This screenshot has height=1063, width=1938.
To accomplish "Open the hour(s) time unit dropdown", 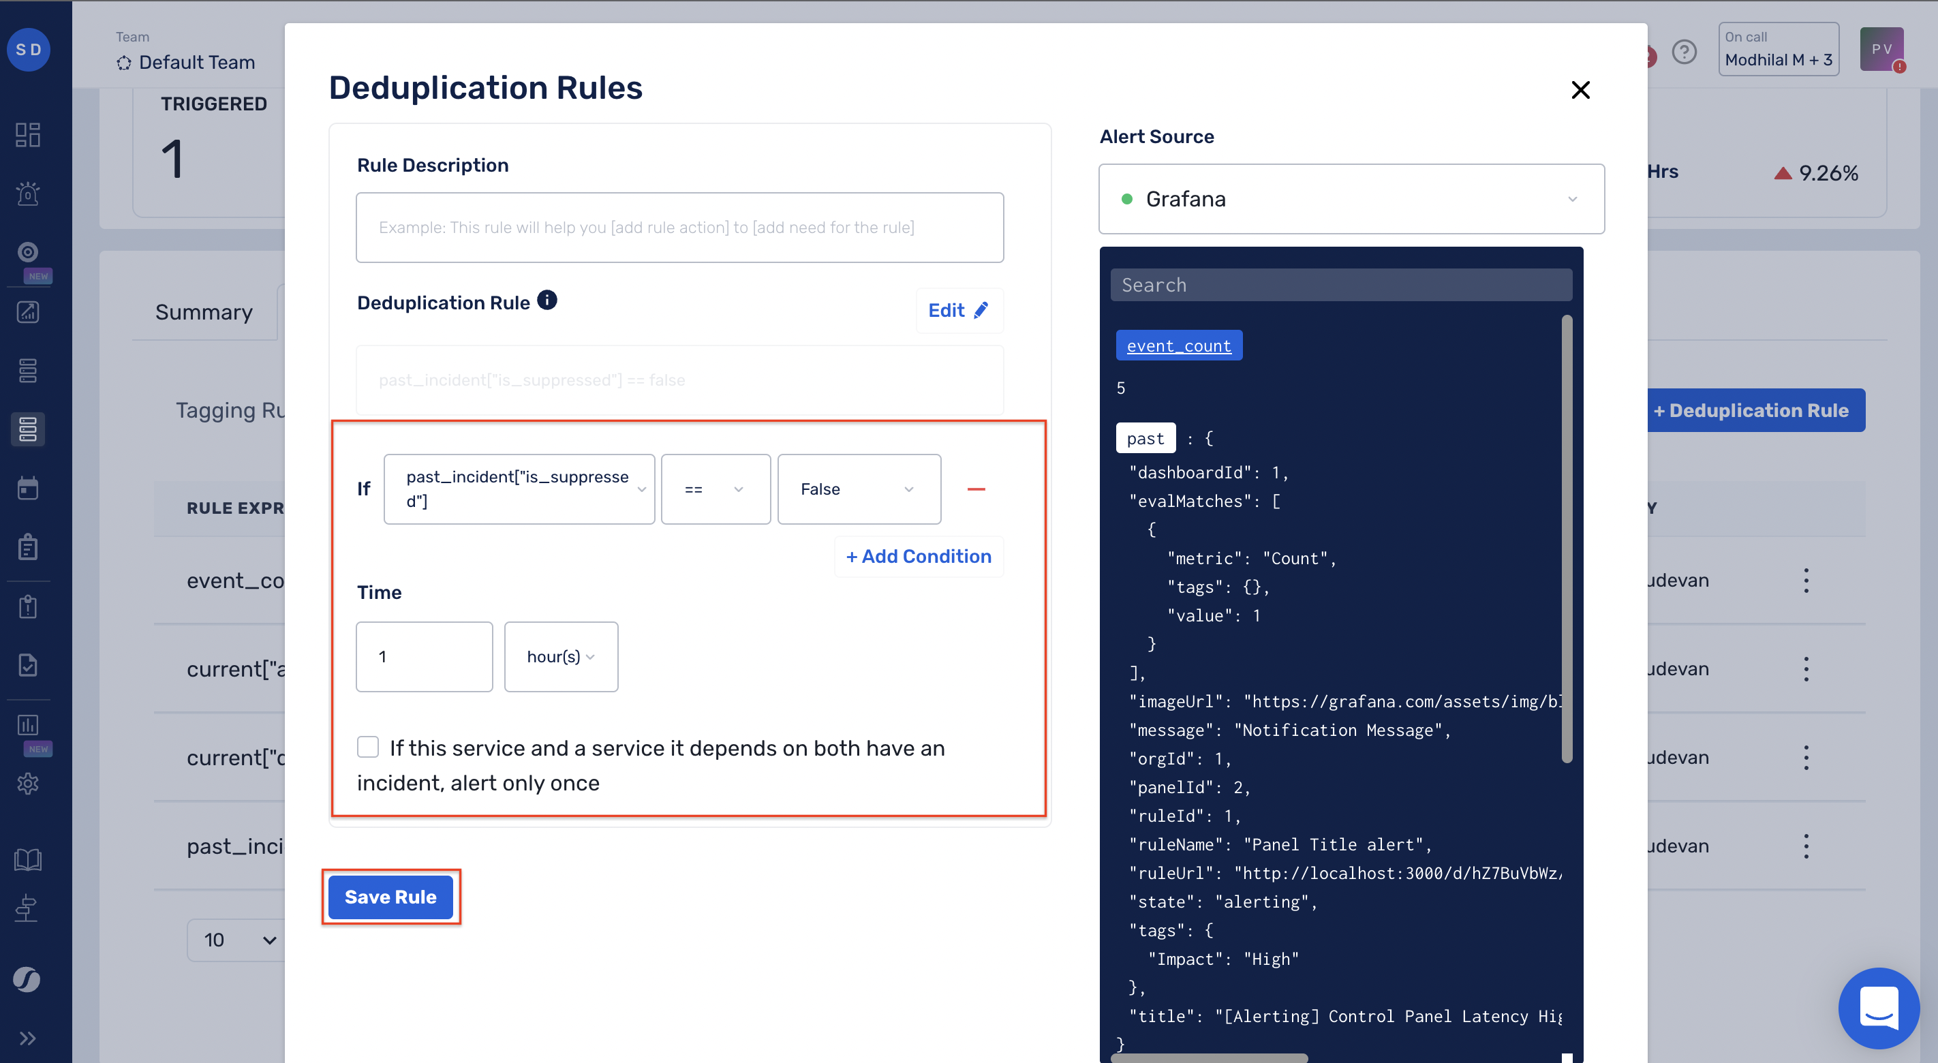I will pos(561,656).
